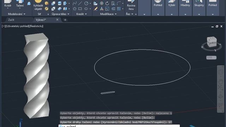The image size is (226, 127).
Task: Click the Scale tool in Modifikace panel
Action: pos(107,9)
